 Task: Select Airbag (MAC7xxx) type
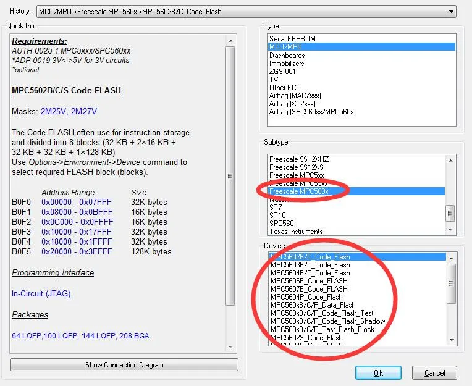(361, 96)
